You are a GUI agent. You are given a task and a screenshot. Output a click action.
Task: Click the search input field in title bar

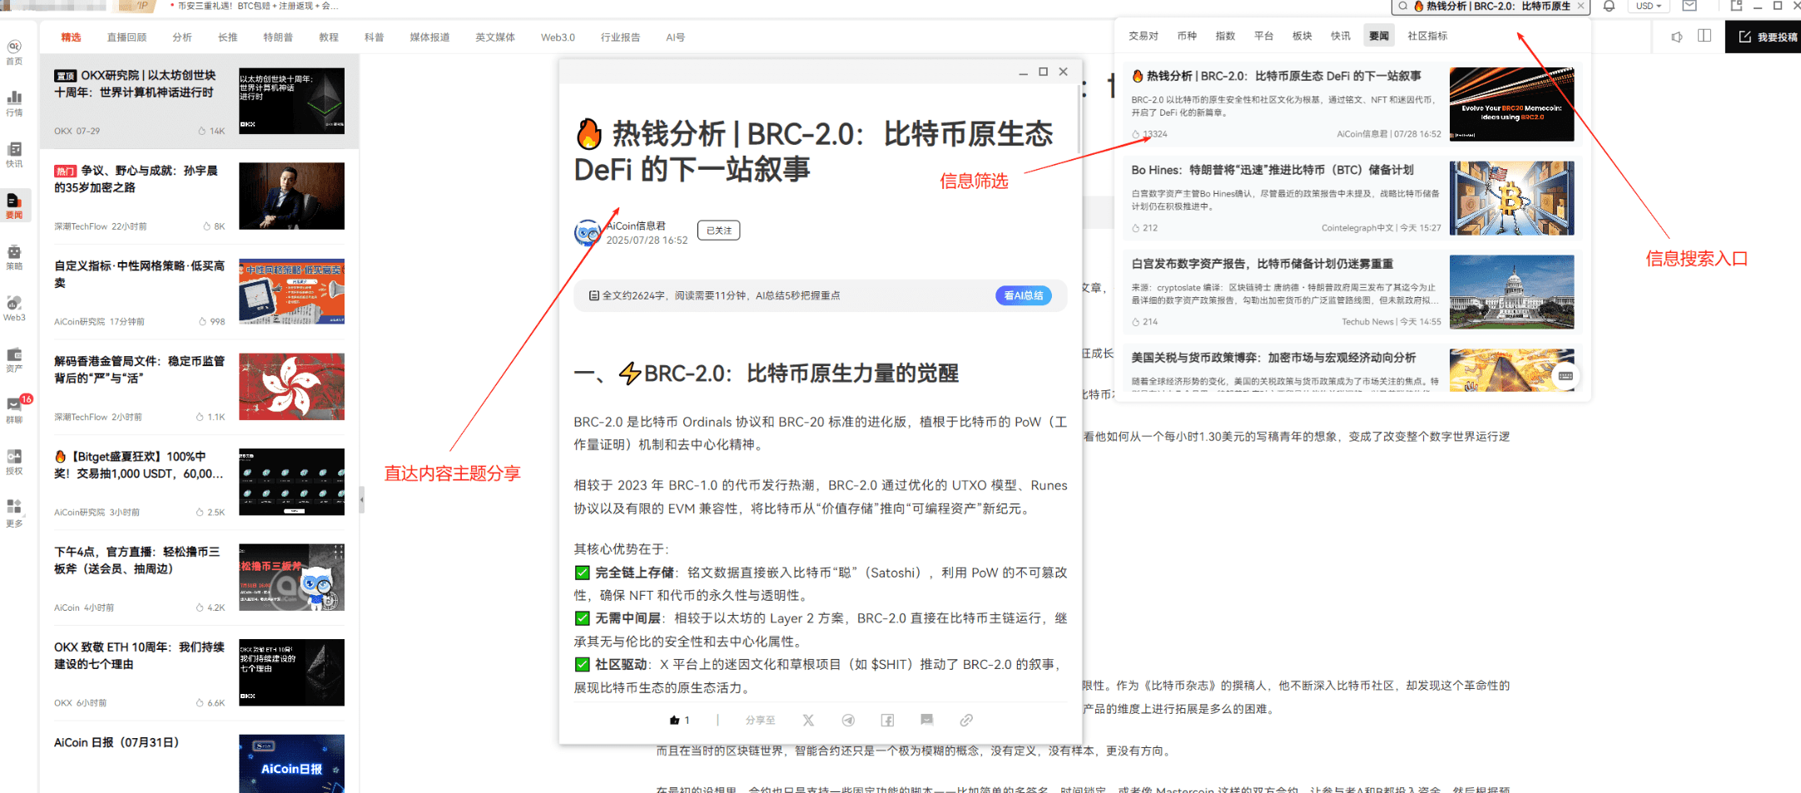[1491, 6]
